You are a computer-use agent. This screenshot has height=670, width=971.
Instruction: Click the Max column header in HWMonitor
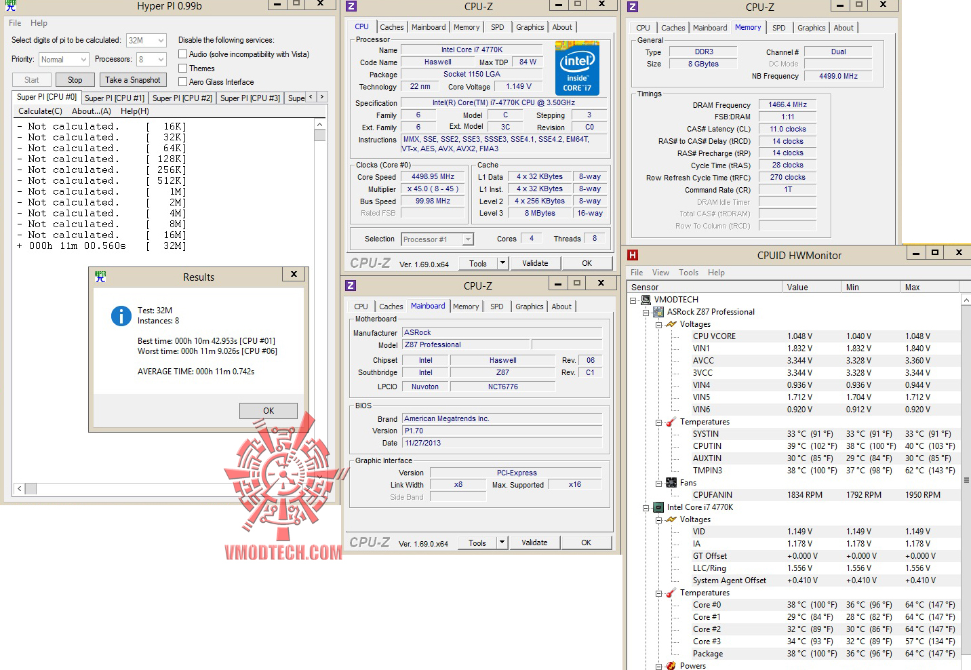(929, 287)
